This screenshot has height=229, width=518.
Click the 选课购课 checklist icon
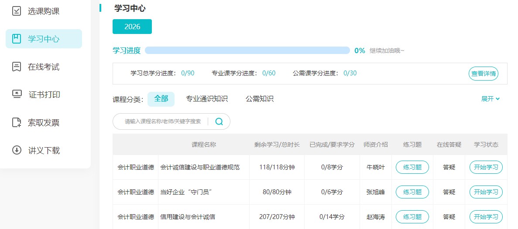17,11
